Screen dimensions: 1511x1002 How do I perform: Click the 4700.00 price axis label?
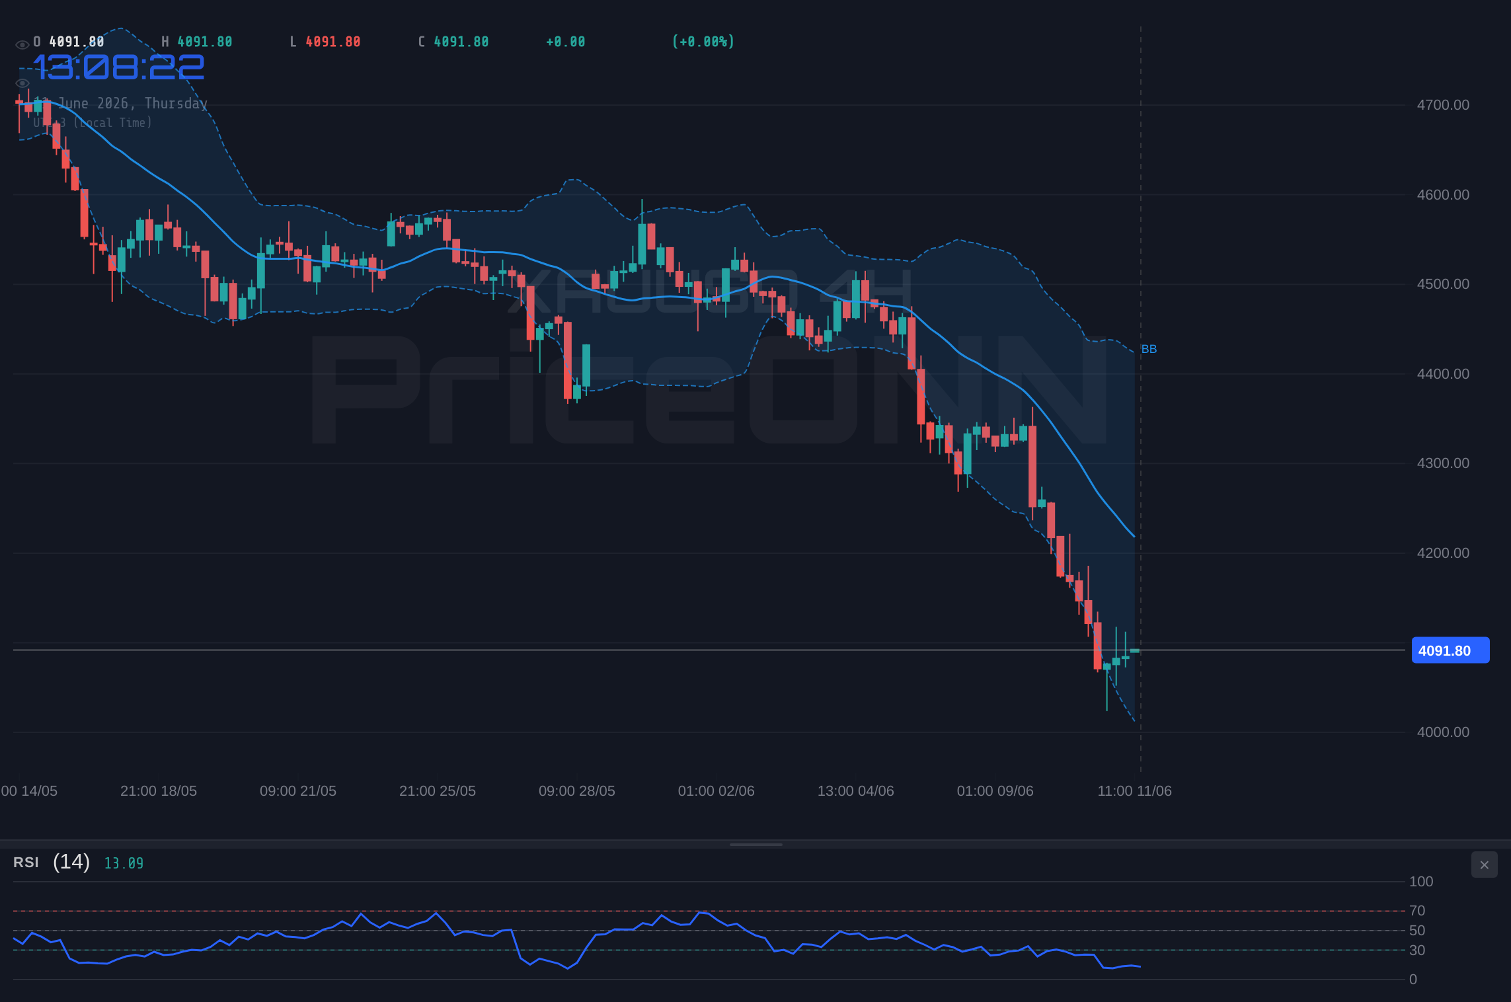pos(1443,105)
